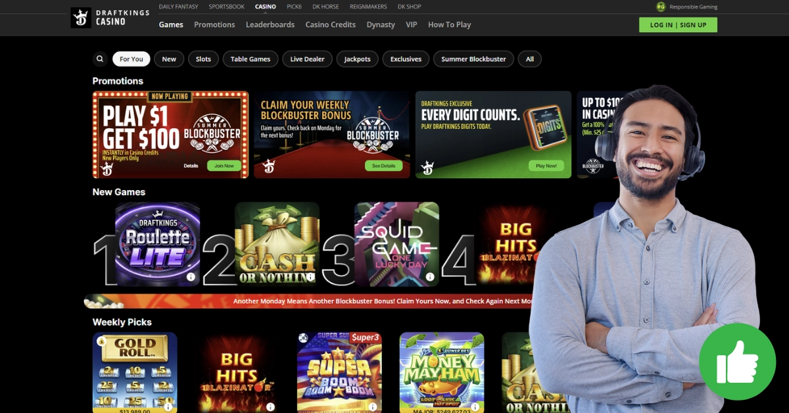Click the New Games section heading

pyautogui.click(x=119, y=192)
